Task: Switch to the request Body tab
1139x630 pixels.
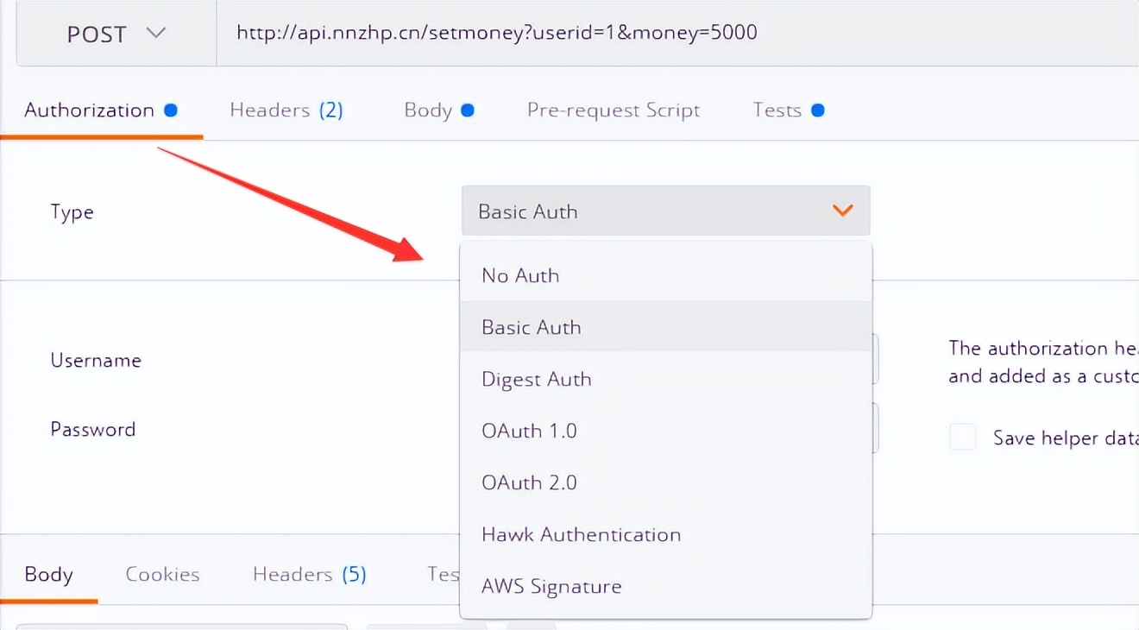Action: [429, 110]
